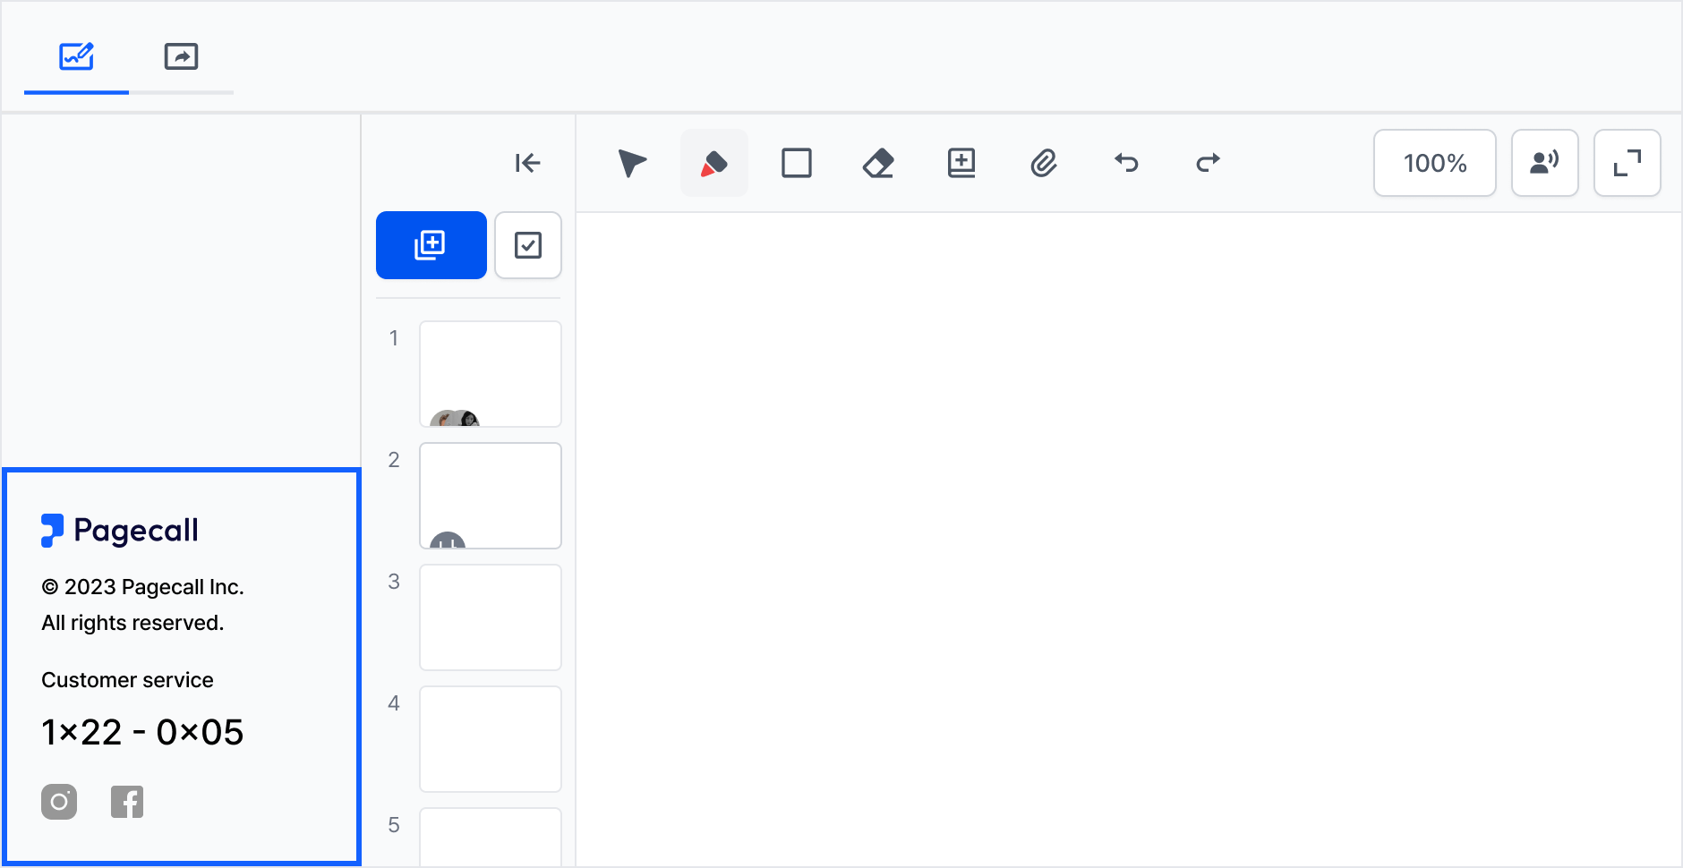The width and height of the screenshot is (1683, 868).
Task: Click the customer service number 1×22 - 0×05
Action: point(142,733)
